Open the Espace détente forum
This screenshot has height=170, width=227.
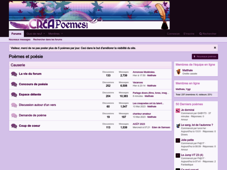tap(30, 94)
